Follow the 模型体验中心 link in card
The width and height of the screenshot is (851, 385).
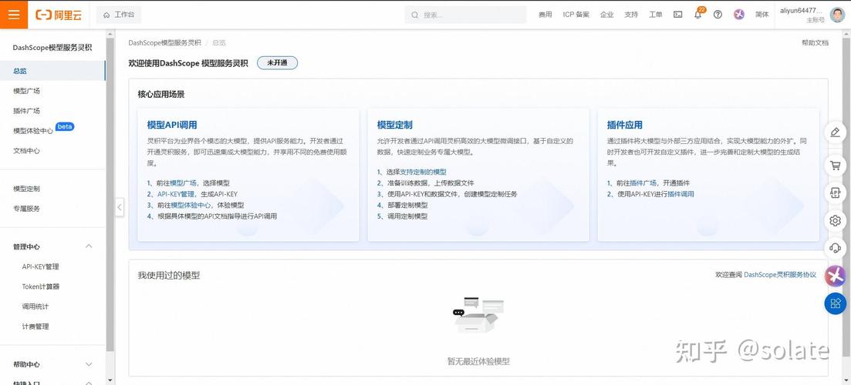pyautogui.click(x=191, y=206)
